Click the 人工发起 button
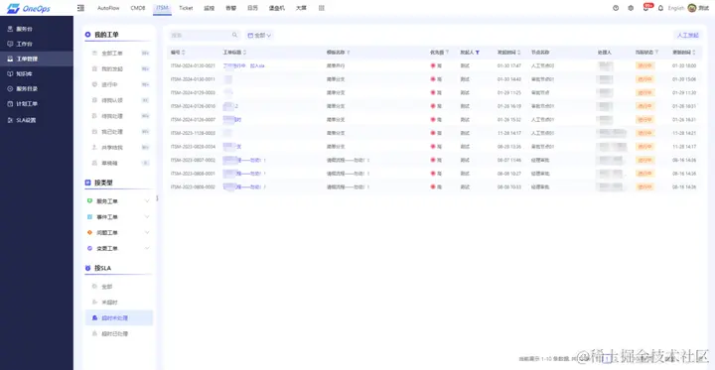Screen dimensions: 715x370 687,35
